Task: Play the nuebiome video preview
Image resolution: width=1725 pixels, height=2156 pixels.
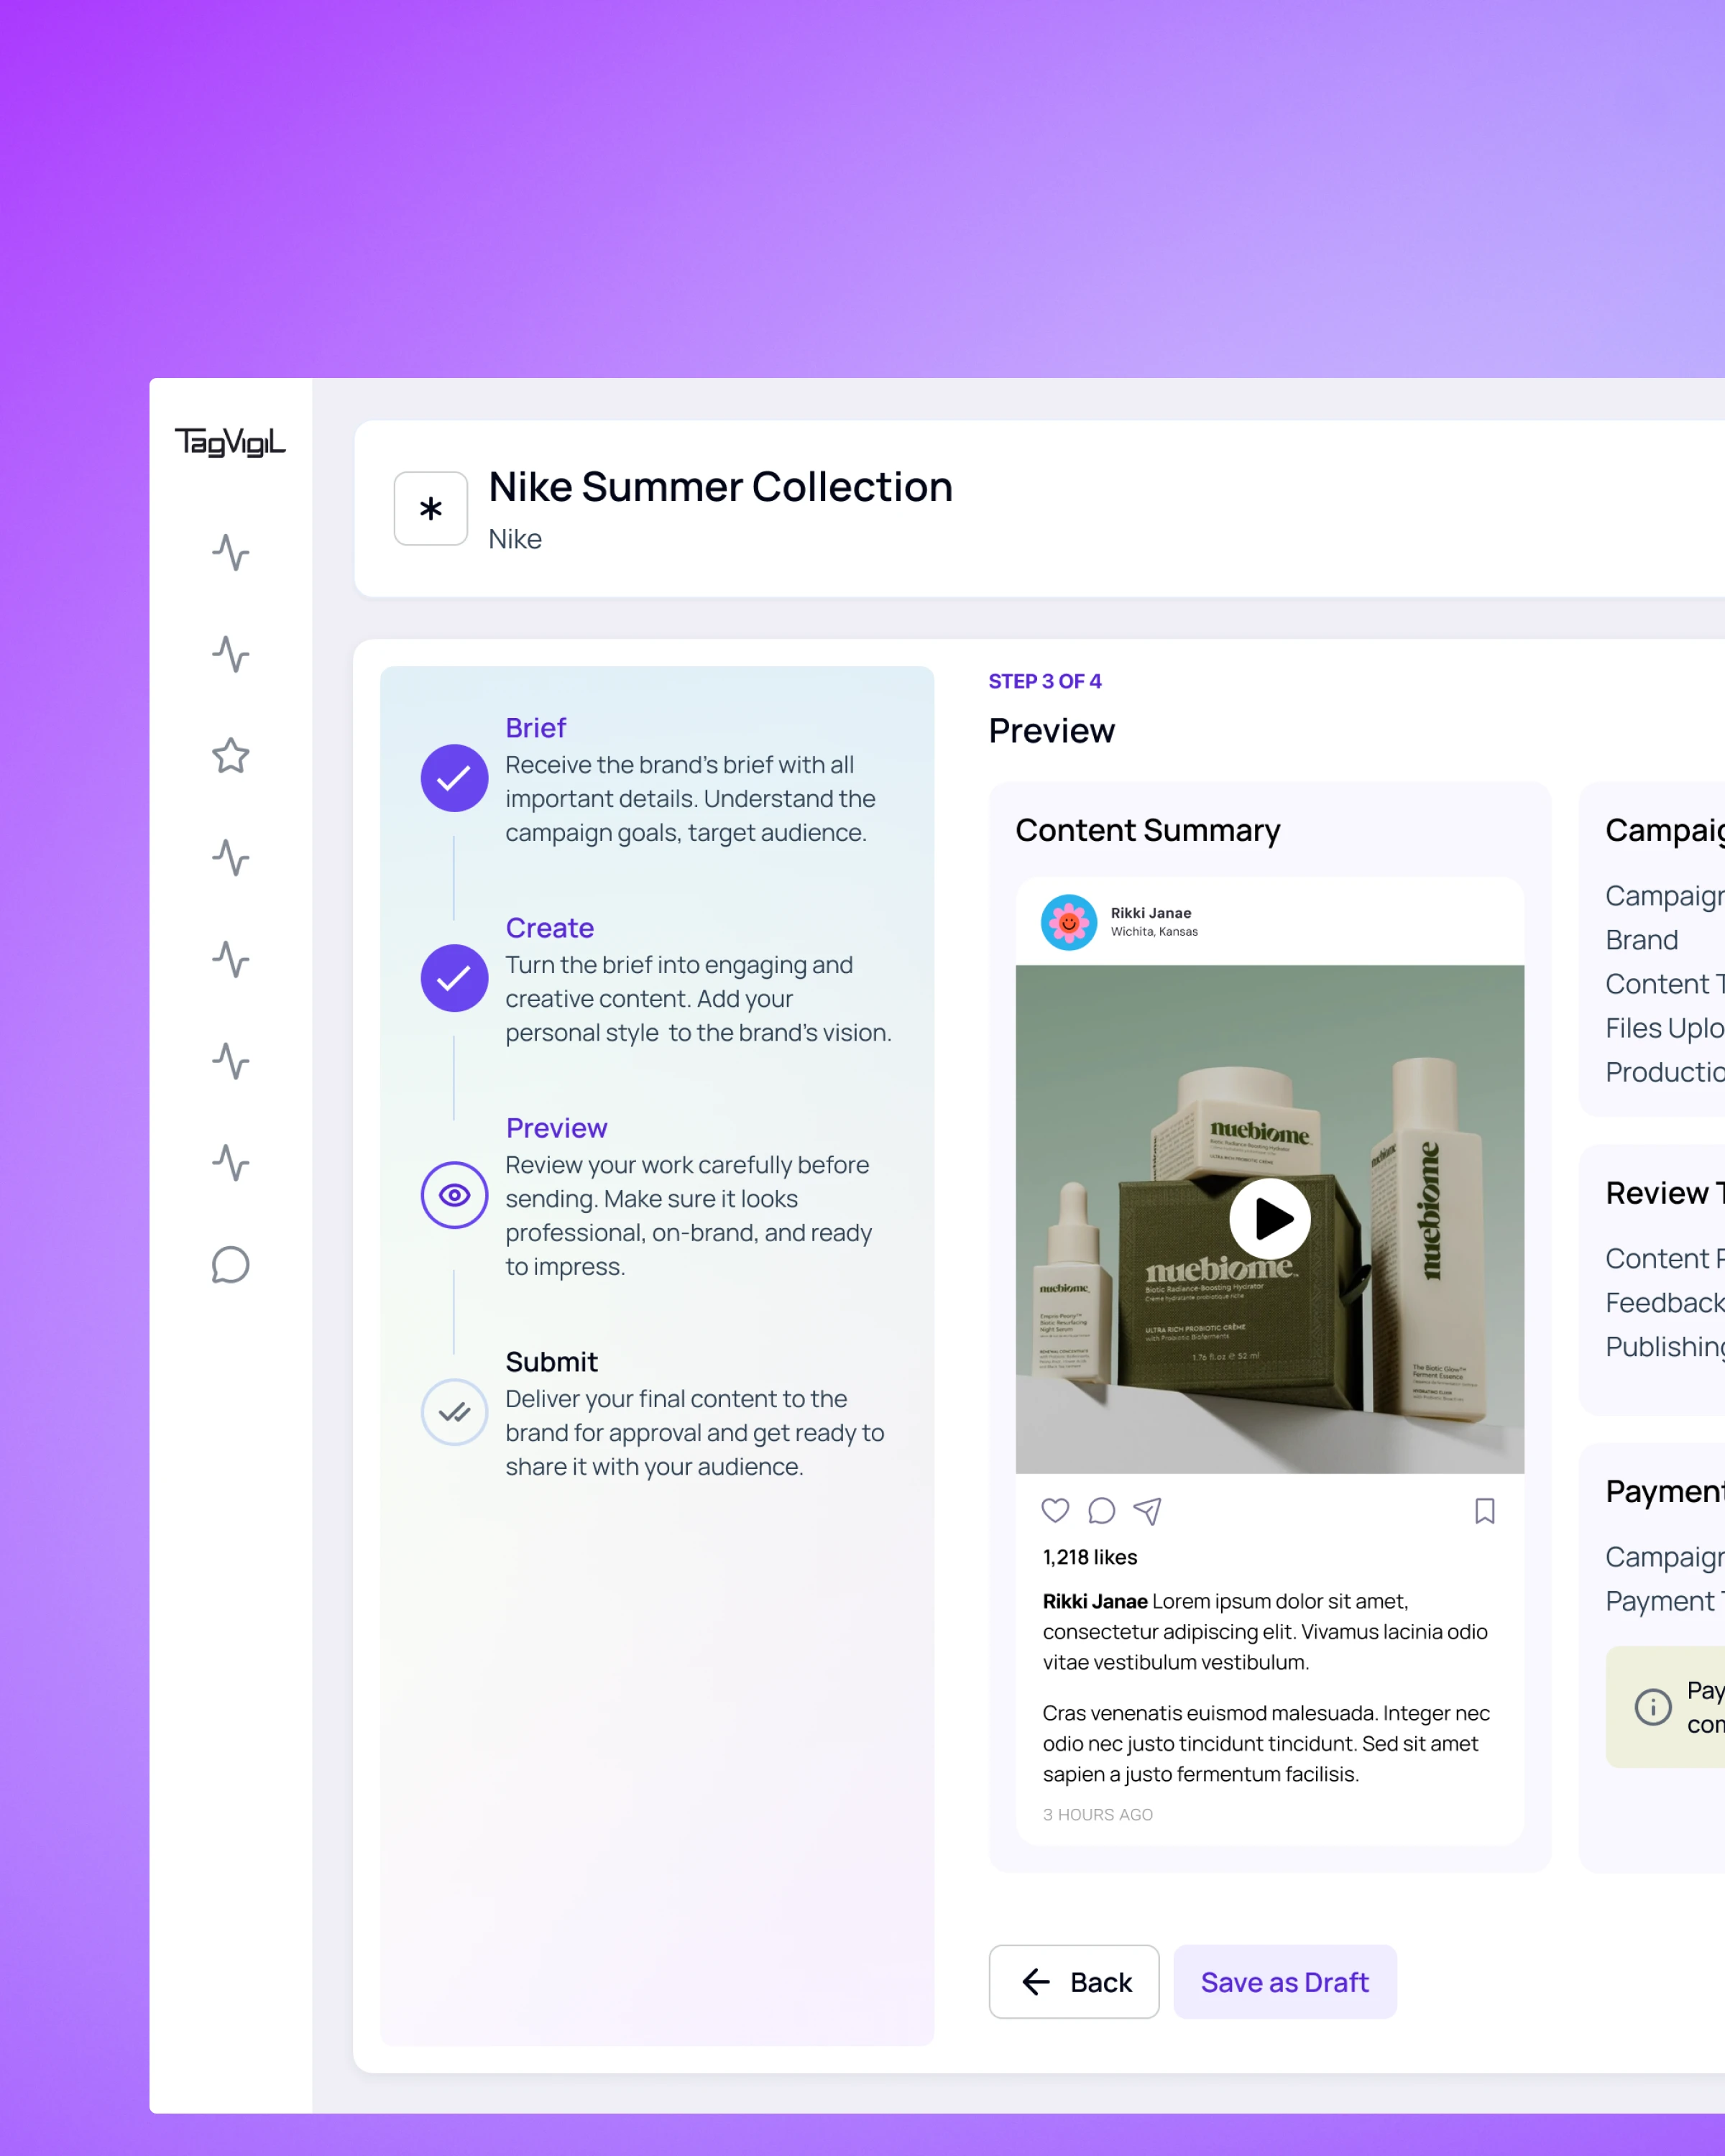Action: [1269, 1219]
